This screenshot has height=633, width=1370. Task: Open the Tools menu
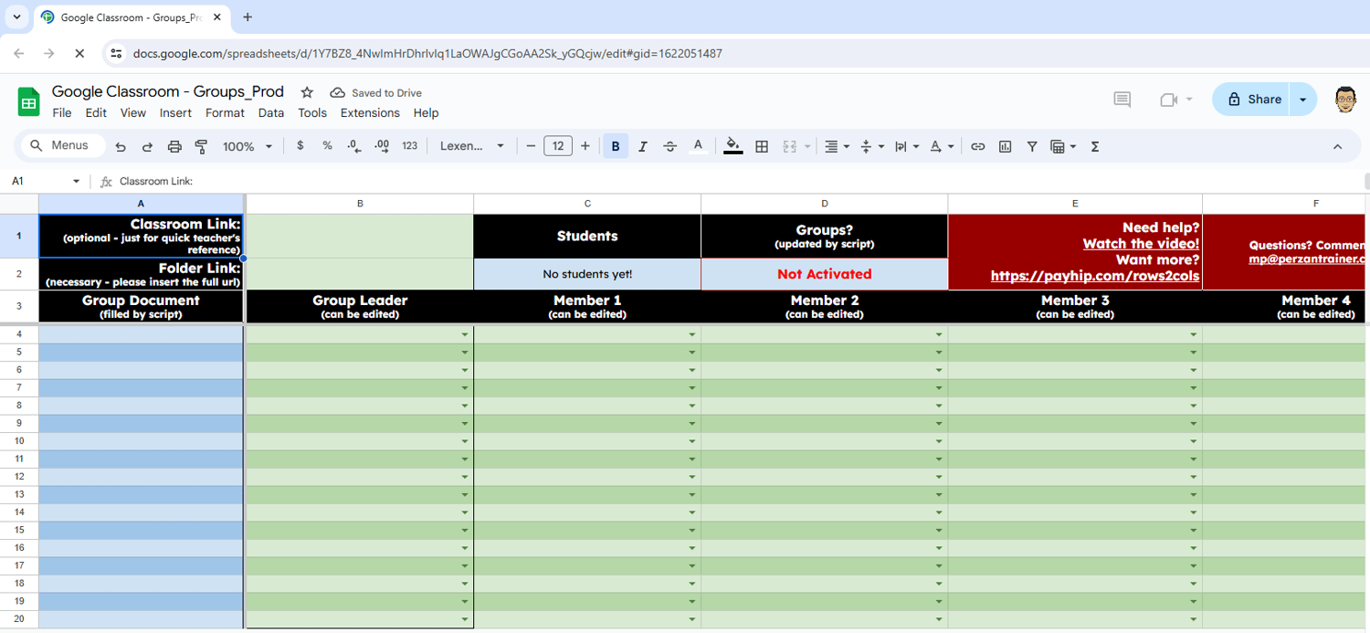pos(312,113)
